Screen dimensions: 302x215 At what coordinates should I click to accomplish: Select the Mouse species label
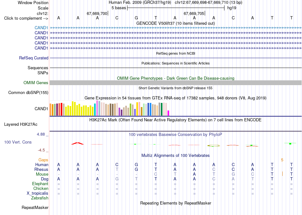tap(42, 174)
